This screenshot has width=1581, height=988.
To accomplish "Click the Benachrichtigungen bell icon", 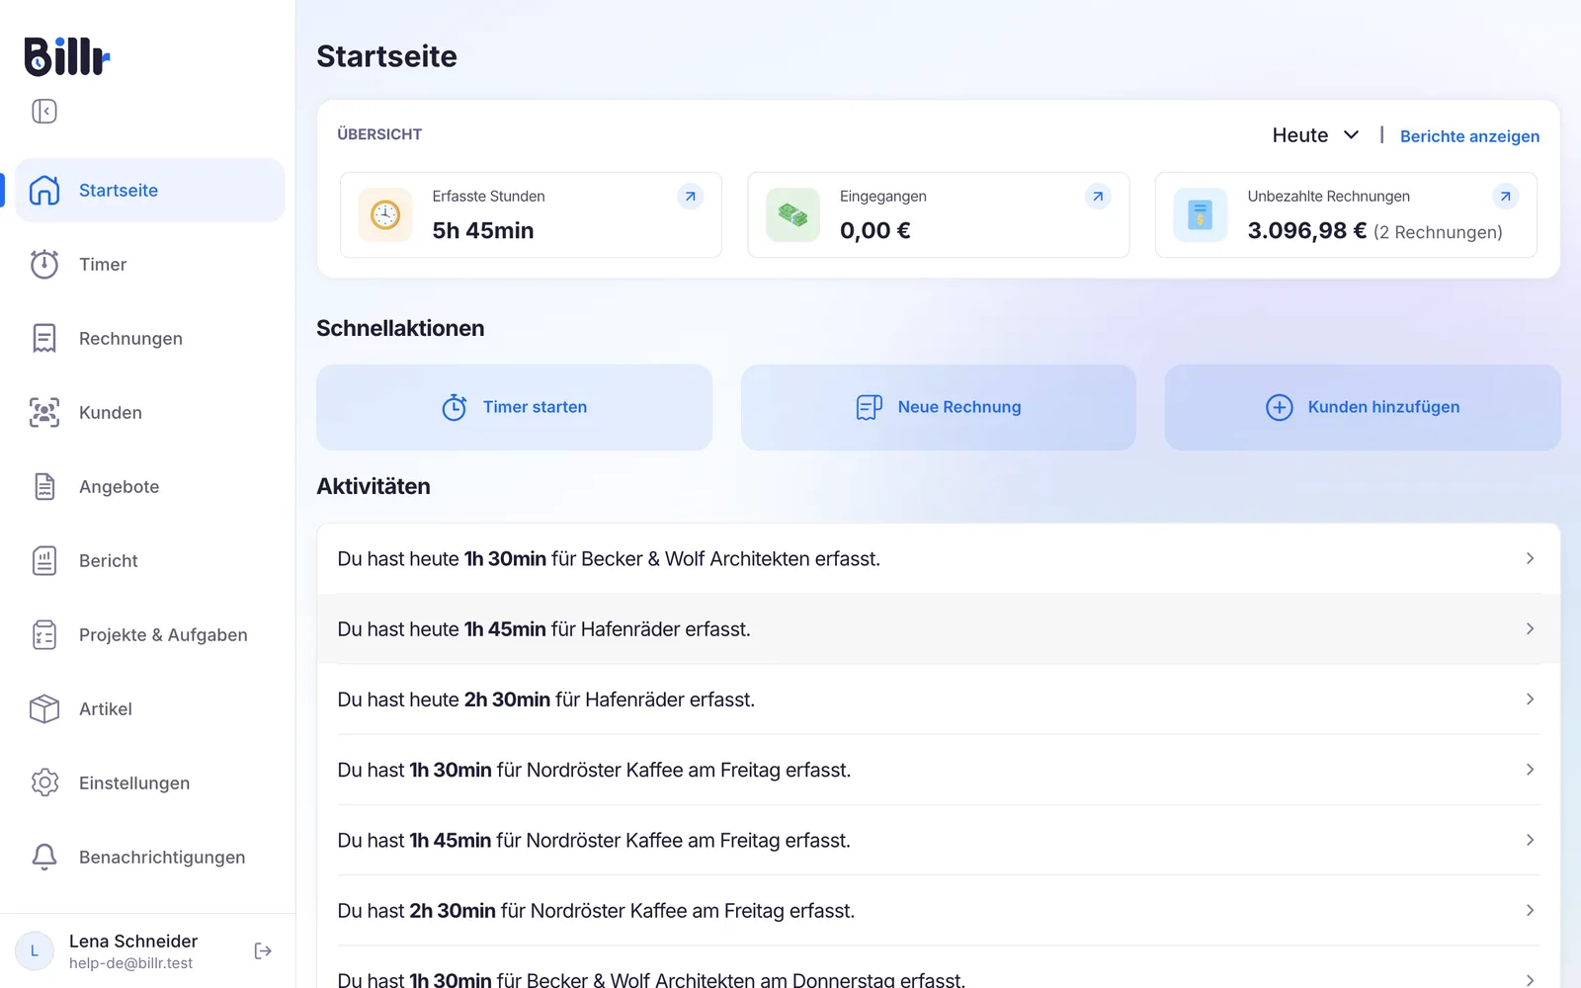I will pyautogui.click(x=44, y=857).
